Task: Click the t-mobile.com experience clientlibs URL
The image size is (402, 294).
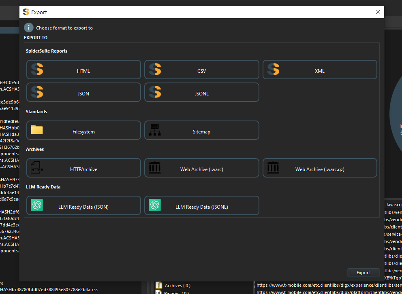Action: [329, 285]
